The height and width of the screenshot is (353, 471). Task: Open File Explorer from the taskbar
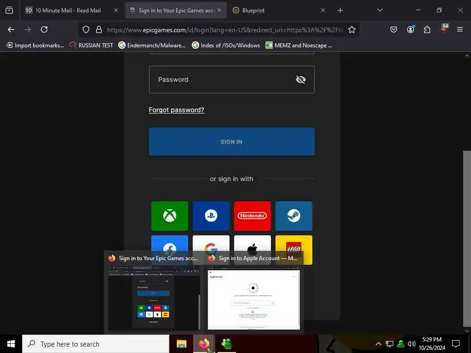pos(181,344)
